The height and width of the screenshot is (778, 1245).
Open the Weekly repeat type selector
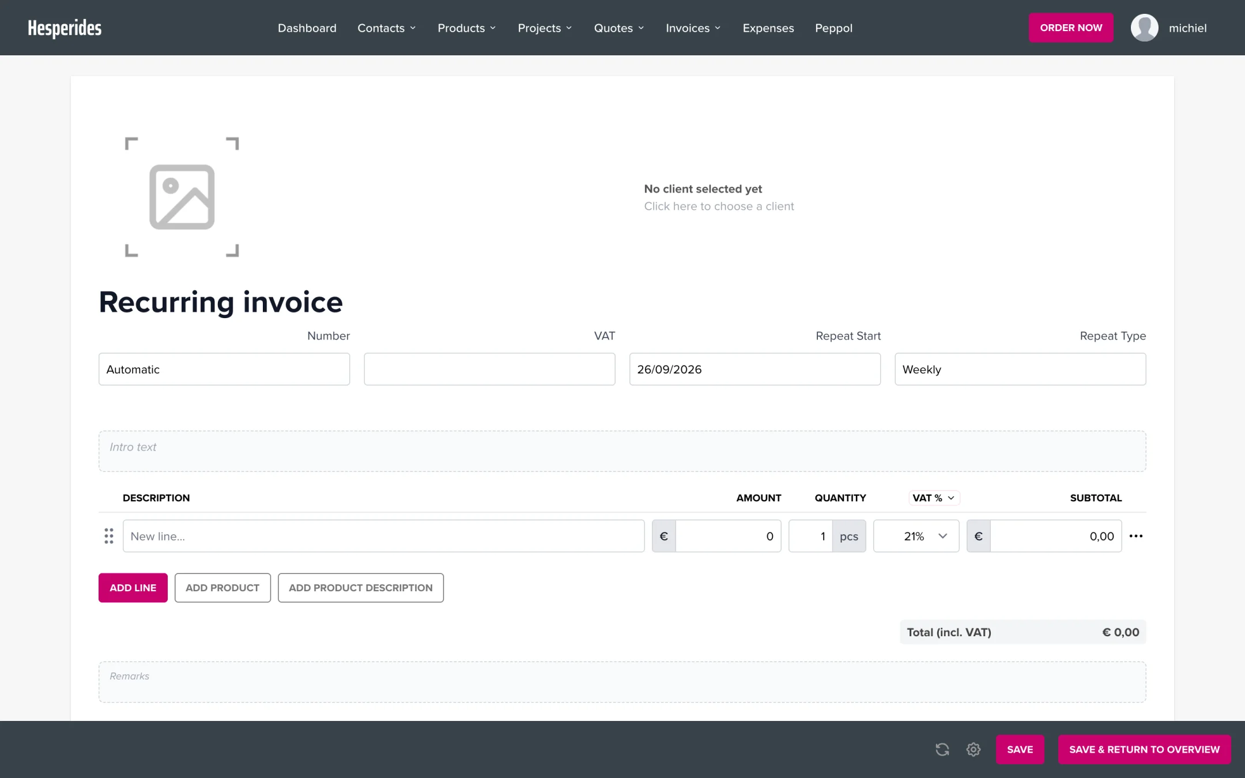1020,369
